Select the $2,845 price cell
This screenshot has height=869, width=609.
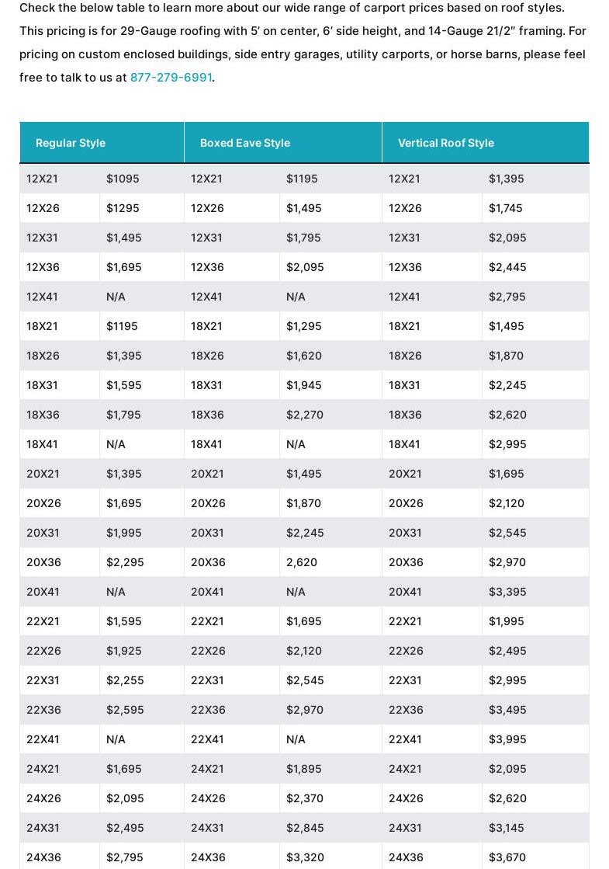(x=305, y=828)
